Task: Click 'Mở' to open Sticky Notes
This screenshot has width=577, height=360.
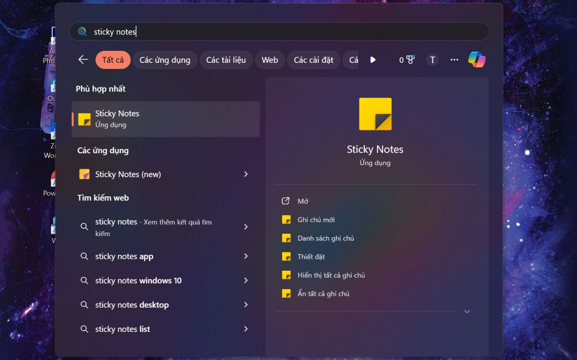Action: click(303, 201)
